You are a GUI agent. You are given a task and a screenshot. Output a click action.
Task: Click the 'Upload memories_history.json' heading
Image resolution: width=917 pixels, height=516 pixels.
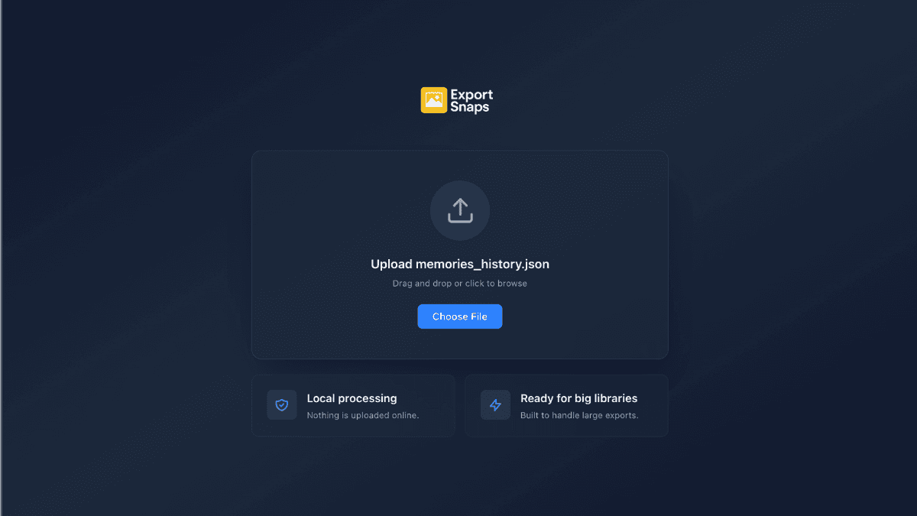pyautogui.click(x=460, y=264)
